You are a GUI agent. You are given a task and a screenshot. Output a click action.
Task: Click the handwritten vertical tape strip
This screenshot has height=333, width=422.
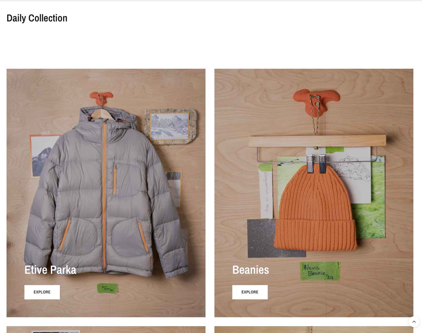point(266,190)
